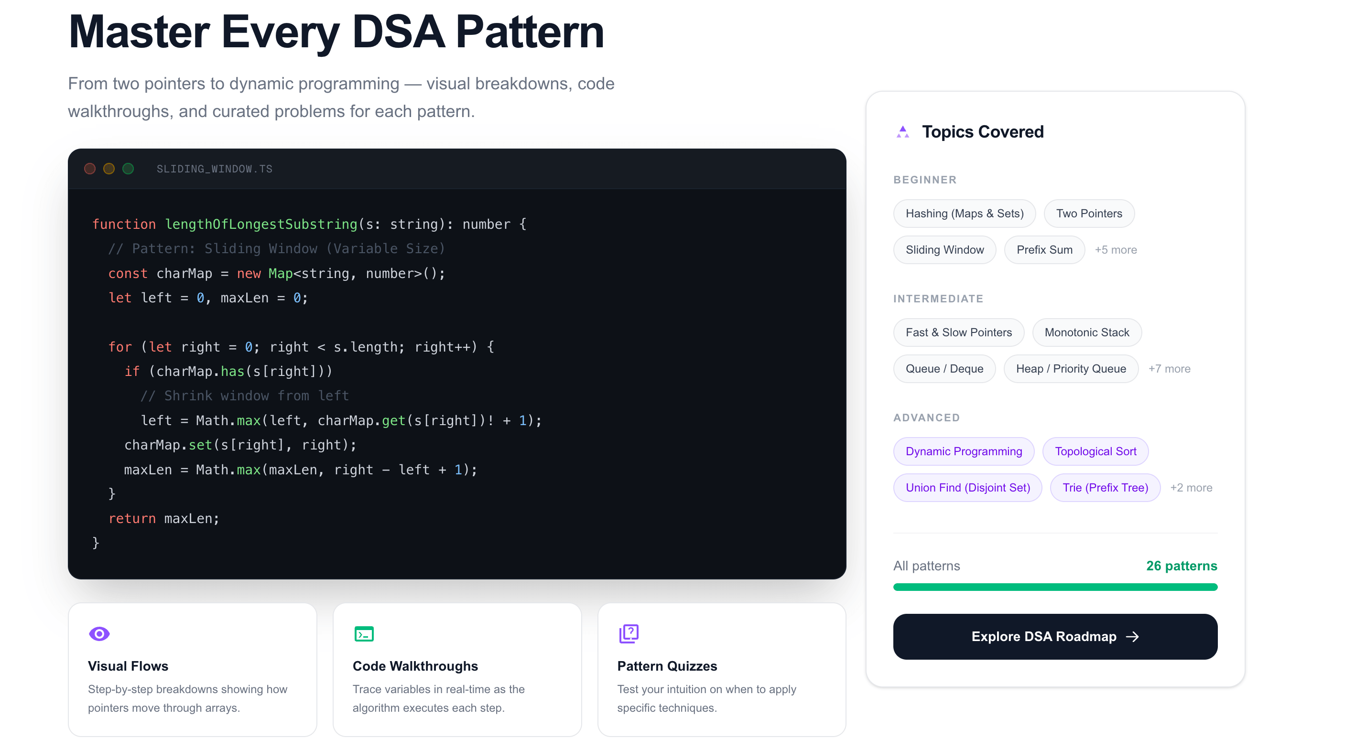Expand the +2 more advanced topics
This screenshot has width=1345, height=749.
click(x=1192, y=488)
